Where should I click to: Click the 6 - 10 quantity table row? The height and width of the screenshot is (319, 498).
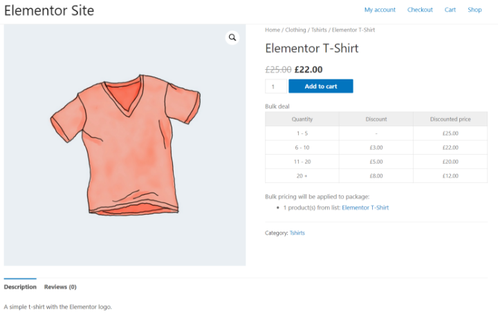[376, 147]
